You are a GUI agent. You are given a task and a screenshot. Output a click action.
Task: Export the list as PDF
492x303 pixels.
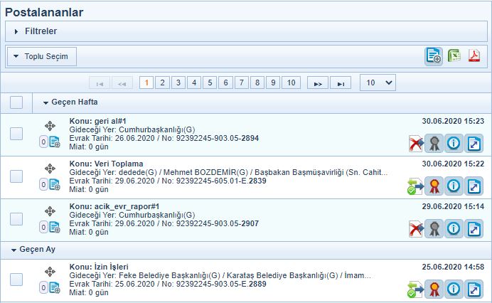(474, 56)
